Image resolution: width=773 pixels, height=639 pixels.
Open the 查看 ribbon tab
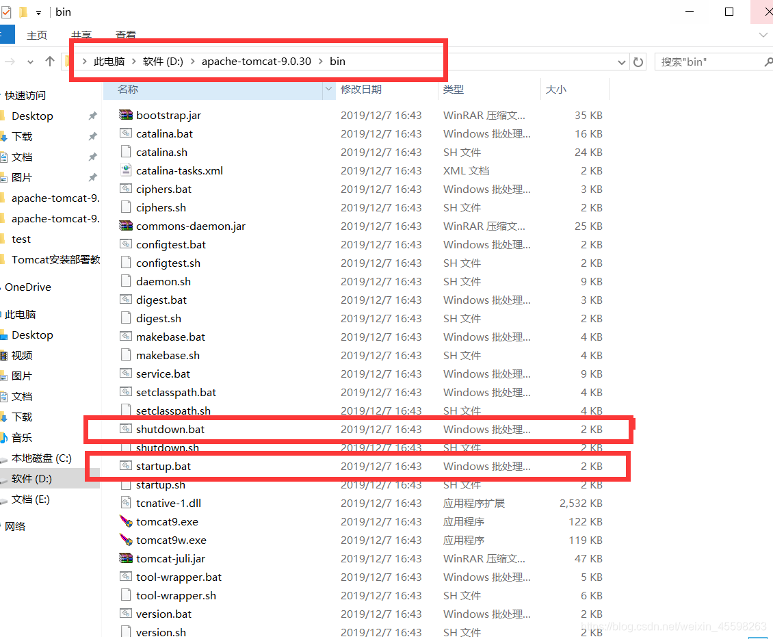click(126, 35)
